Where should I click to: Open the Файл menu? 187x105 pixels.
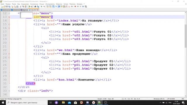[2, 4]
